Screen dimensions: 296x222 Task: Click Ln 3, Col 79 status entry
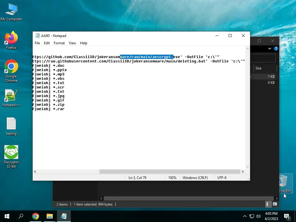[137, 178]
